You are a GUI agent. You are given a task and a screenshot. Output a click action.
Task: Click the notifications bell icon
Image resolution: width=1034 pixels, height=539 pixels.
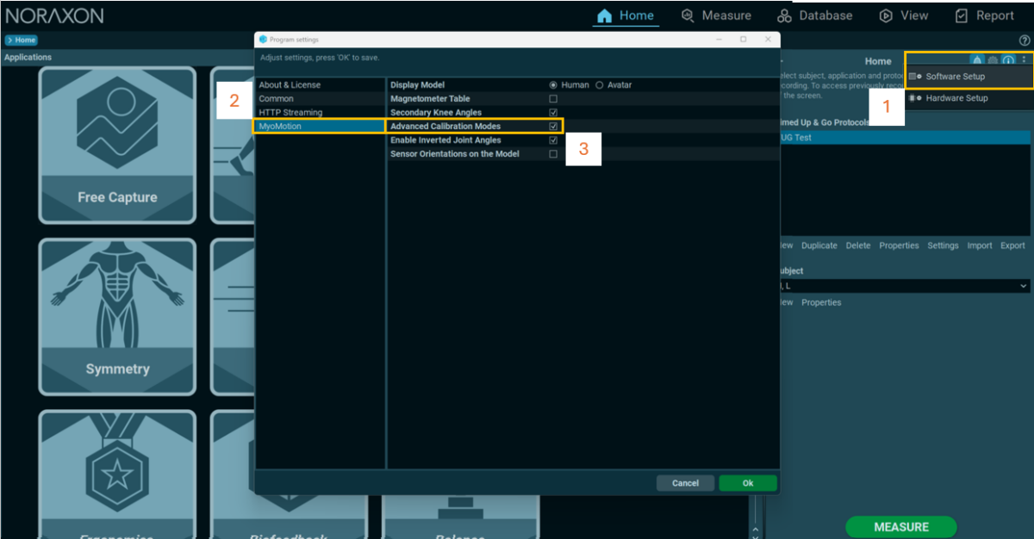(977, 59)
